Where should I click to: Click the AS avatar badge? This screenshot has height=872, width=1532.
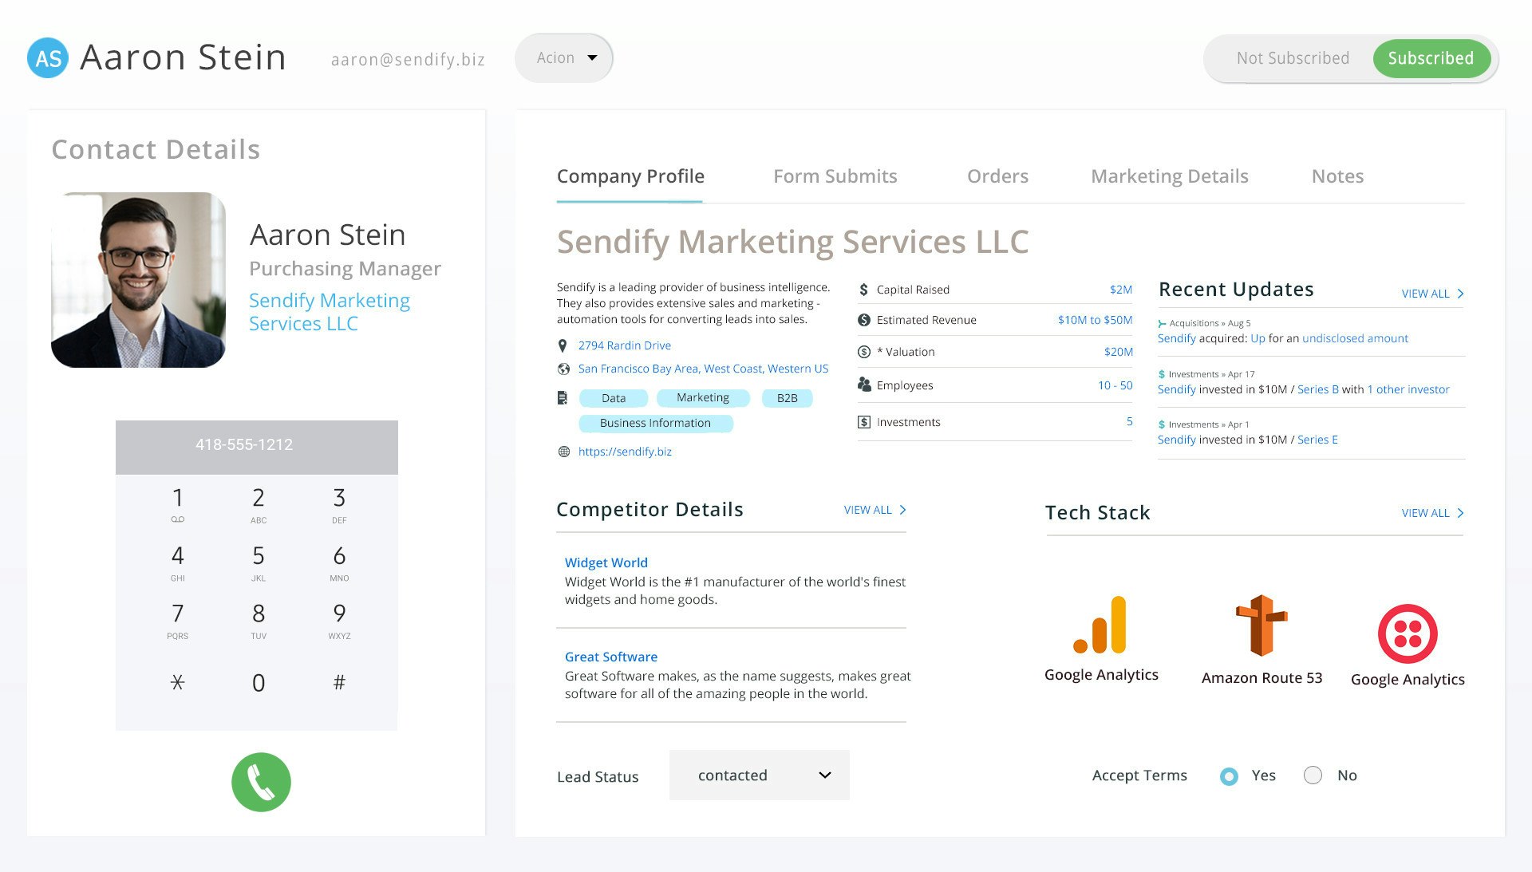(48, 58)
